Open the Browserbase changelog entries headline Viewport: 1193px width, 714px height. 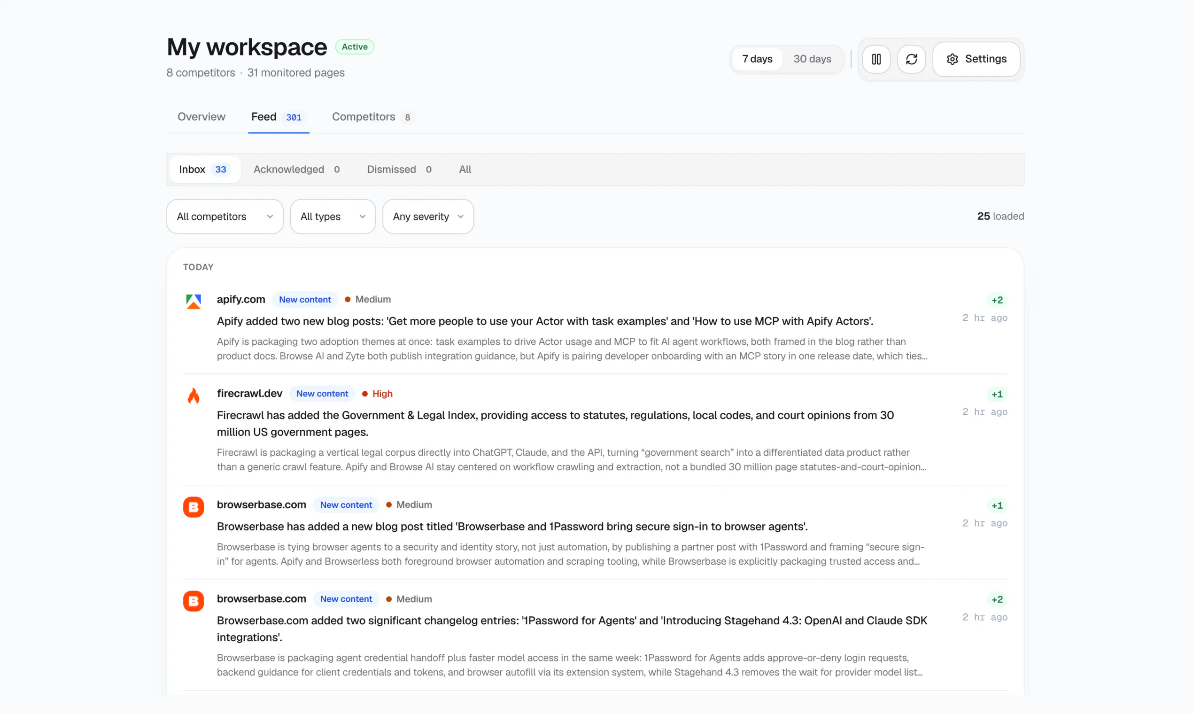(x=572, y=629)
